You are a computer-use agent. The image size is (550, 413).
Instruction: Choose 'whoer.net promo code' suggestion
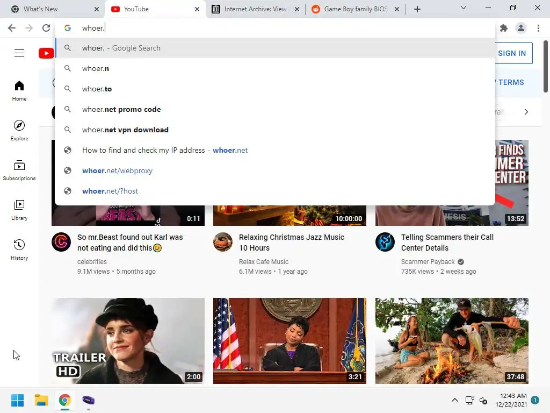tap(275, 109)
